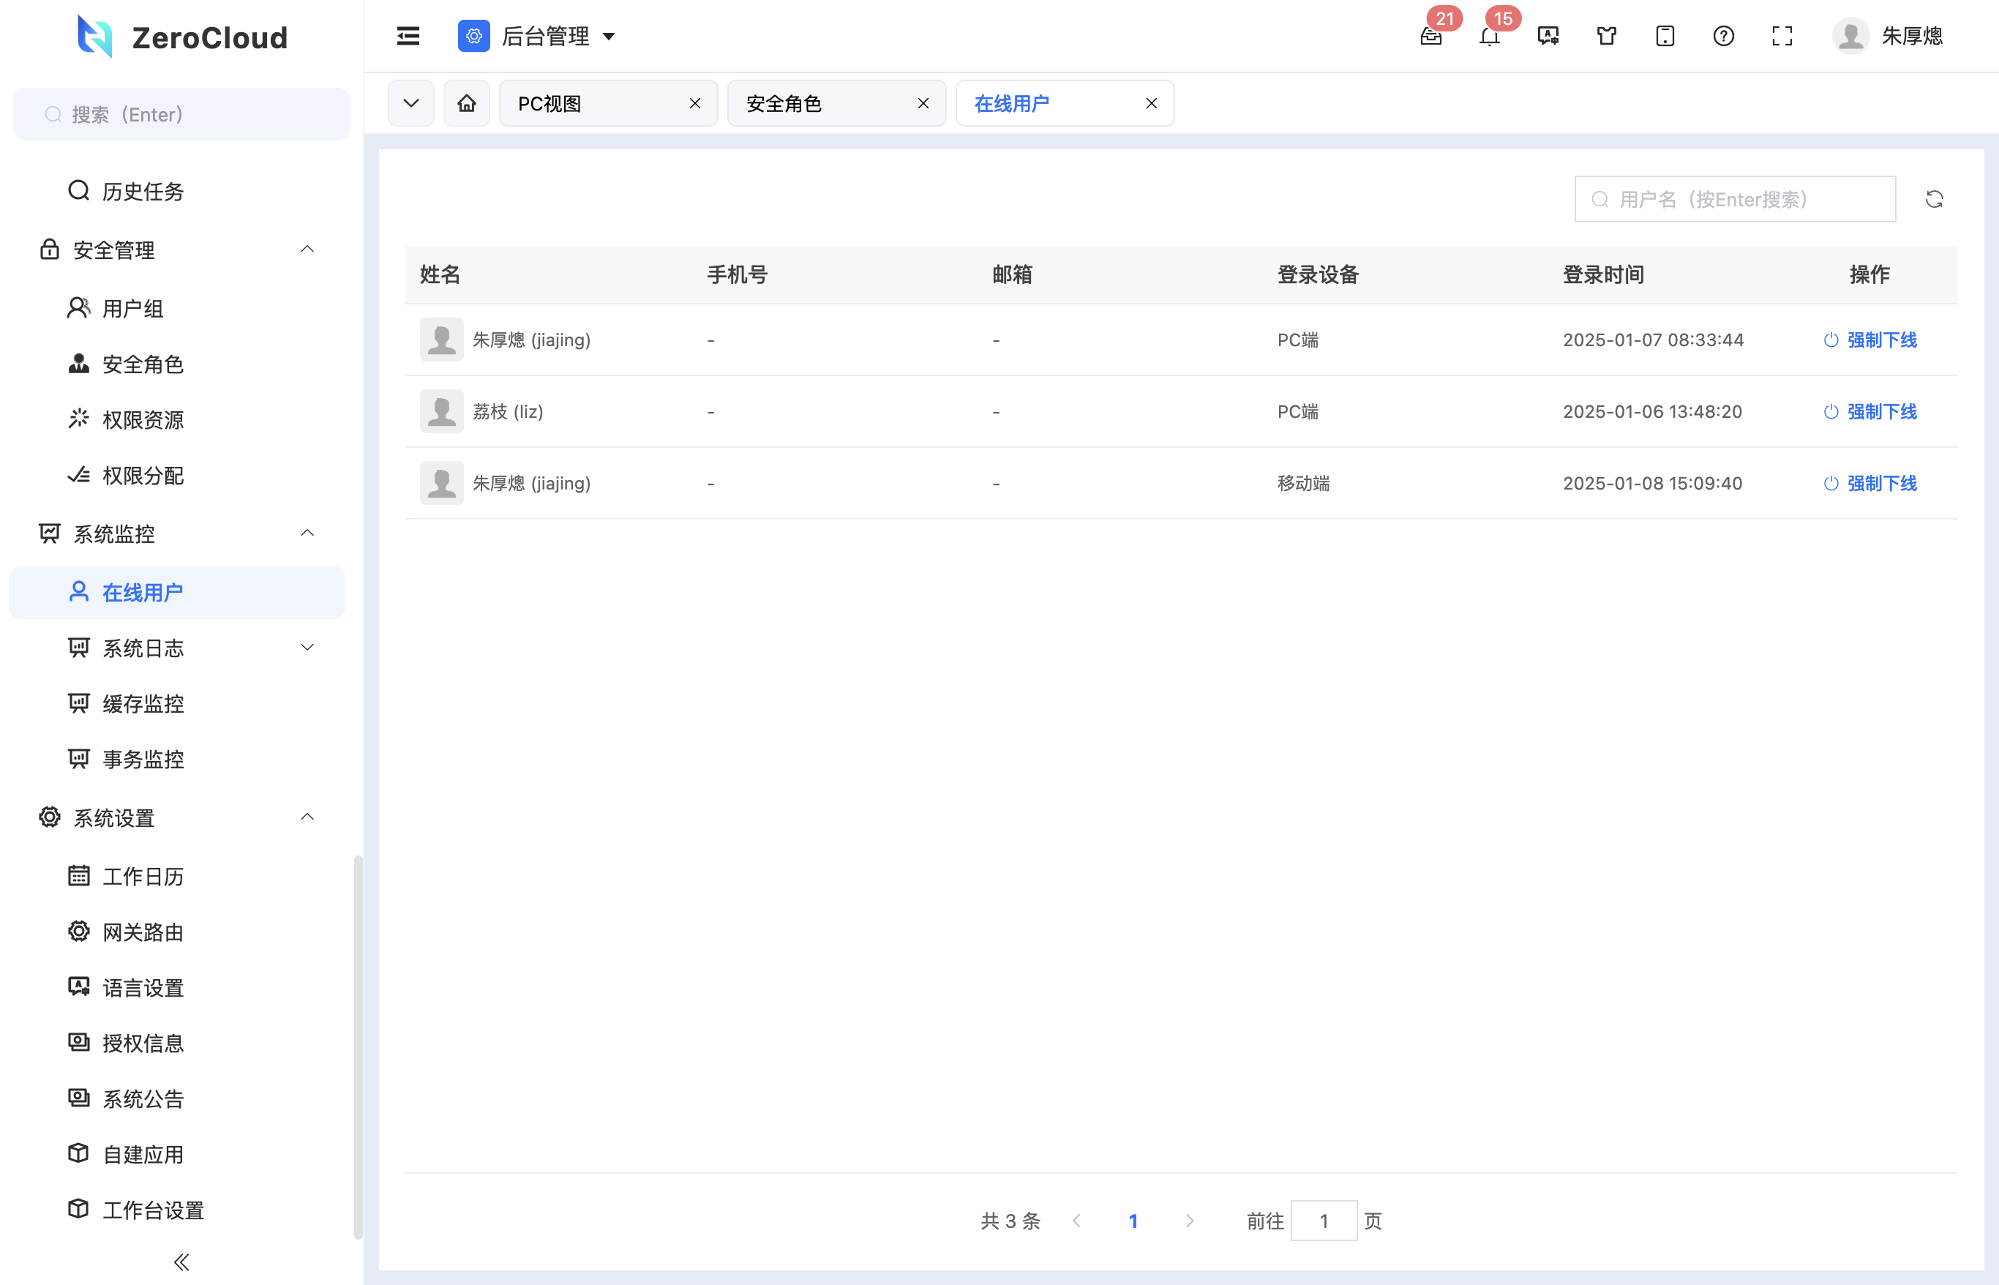Screen dimensions: 1999x1285
Task: Select page number 1
Action: pos(1133,1221)
